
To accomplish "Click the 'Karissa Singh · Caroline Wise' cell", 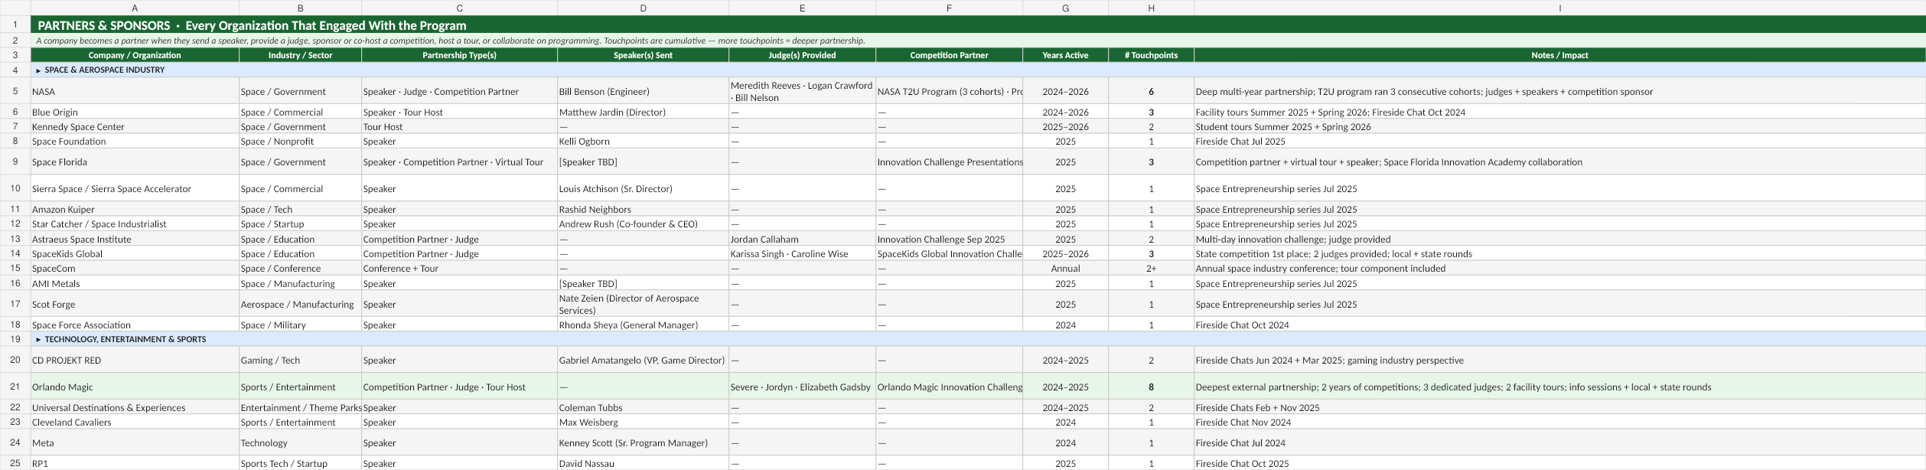I will 802,253.
